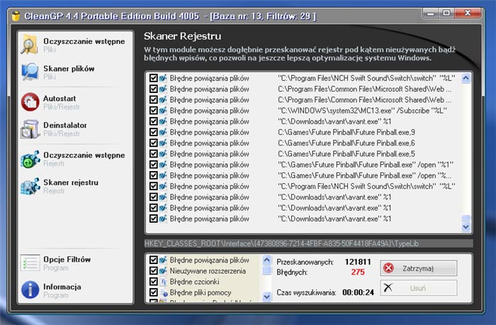Toggle checkbox for Future Pinball.exe,9 entry
Viewport: 496px width, 325px height.
[154, 132]
